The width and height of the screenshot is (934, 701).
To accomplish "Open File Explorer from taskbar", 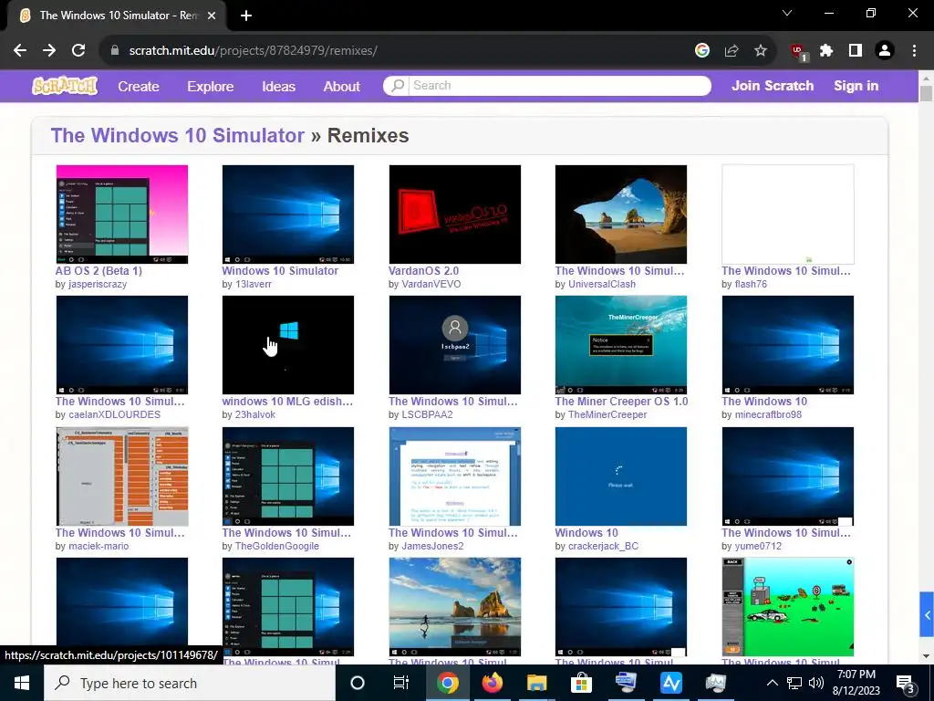I will click(536, 683).
